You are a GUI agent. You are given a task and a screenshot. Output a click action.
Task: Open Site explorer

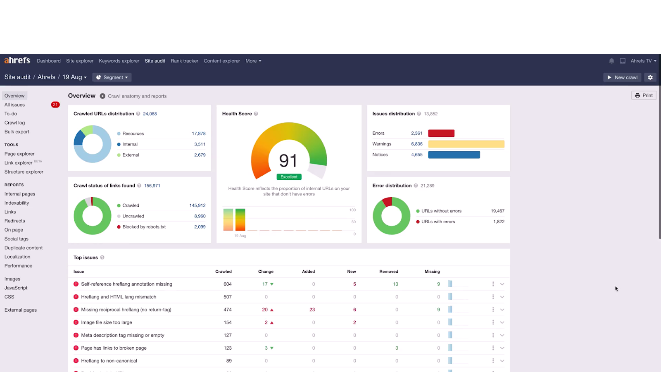click(x=80, y=61)
